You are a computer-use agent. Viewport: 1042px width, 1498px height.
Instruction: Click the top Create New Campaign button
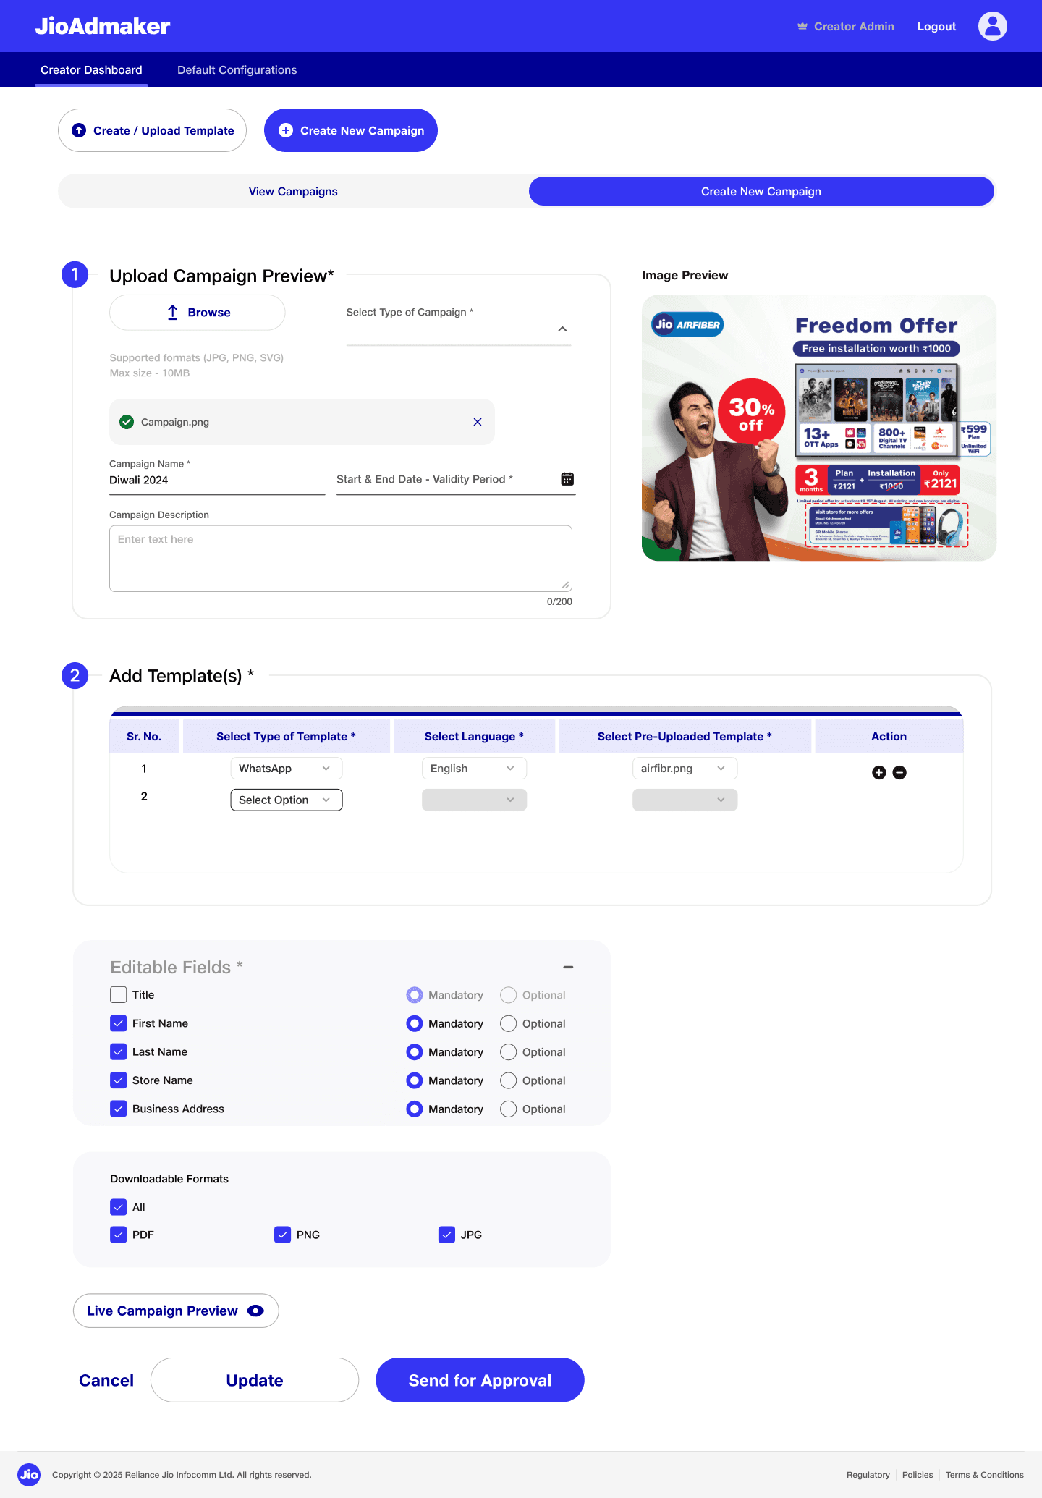click(x=351, y=130)
